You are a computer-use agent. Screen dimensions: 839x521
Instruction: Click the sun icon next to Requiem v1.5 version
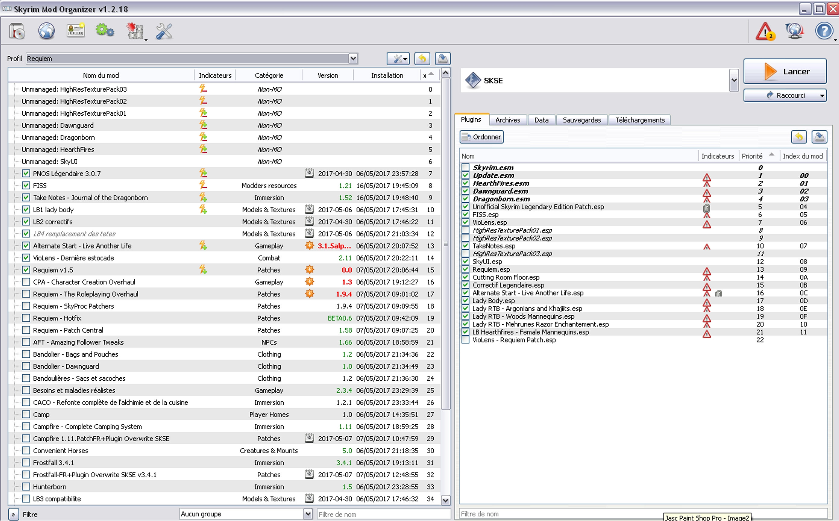tap(310, 270)
